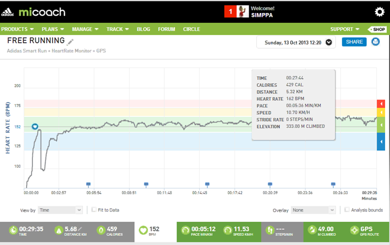Click the heart marker on the graph
Viewport: 390px width, 245px height.
point(35,127)
